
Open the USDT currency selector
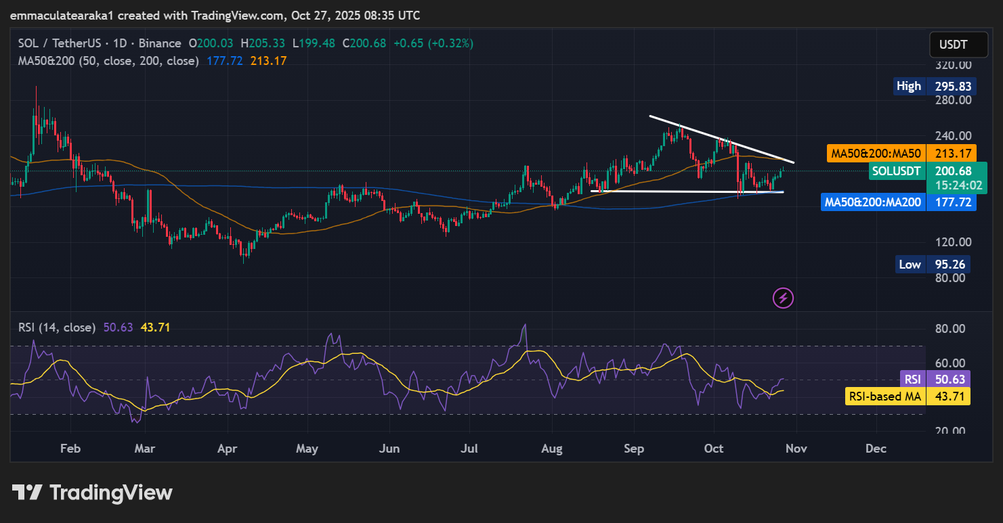click(953, 45)
